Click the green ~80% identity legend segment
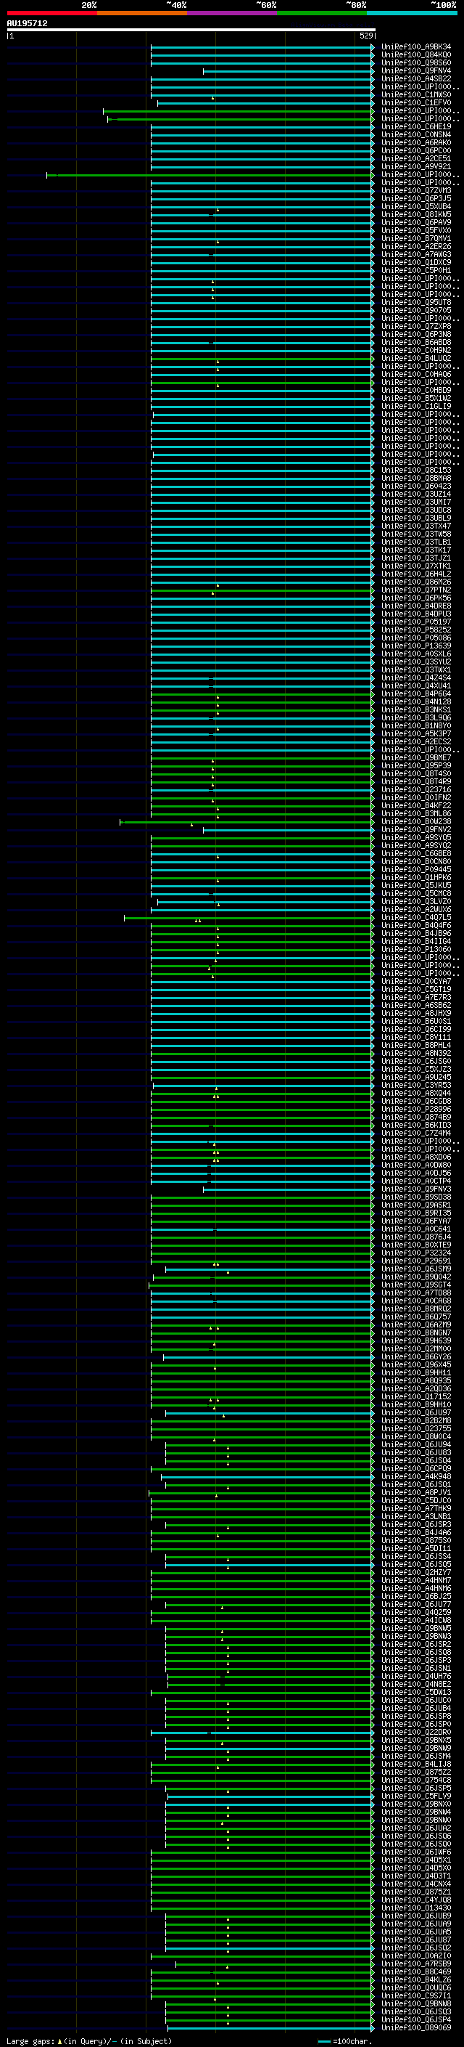Image resolution: width=464 pixels, height=2047 pixels. click(x=322, y=13)
